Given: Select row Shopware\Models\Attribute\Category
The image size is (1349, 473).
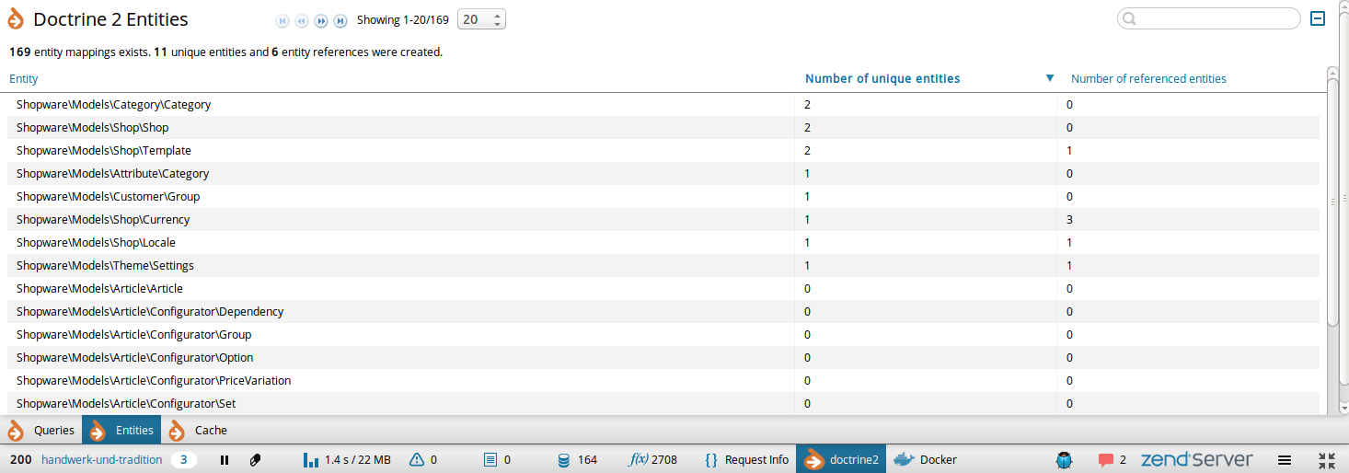Looking at the screenshot, I should coord(663,174).
